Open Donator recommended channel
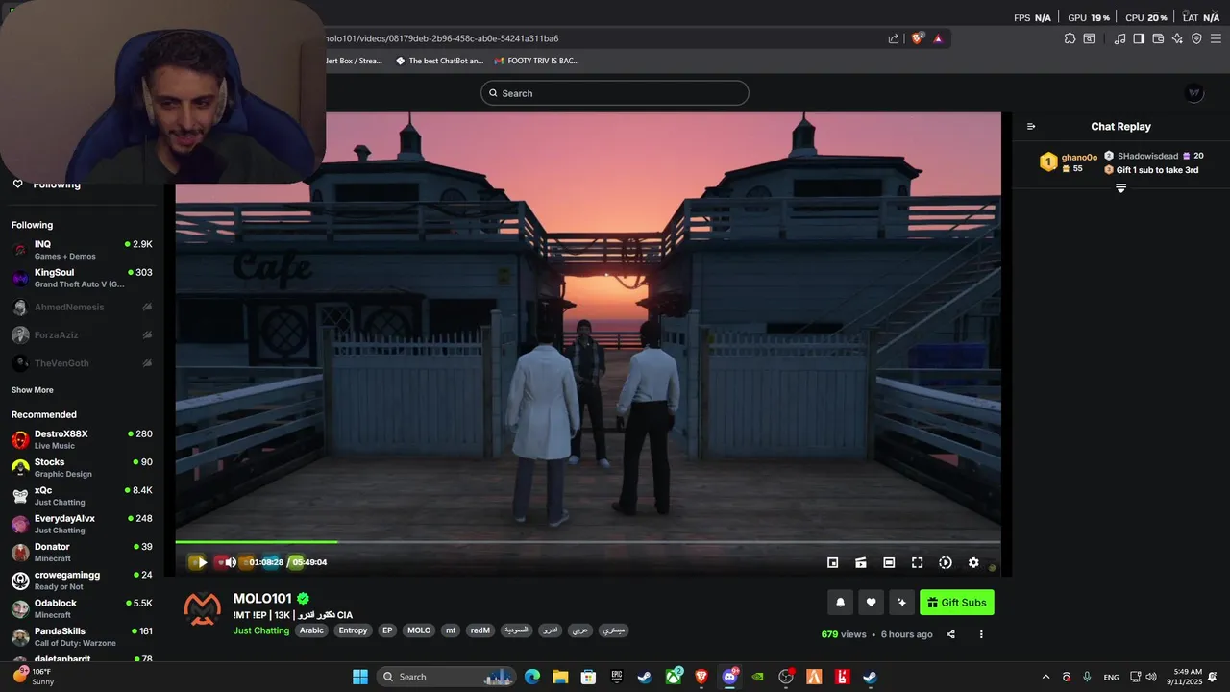This screenshot has width=1230, height=692. point(82,552)
